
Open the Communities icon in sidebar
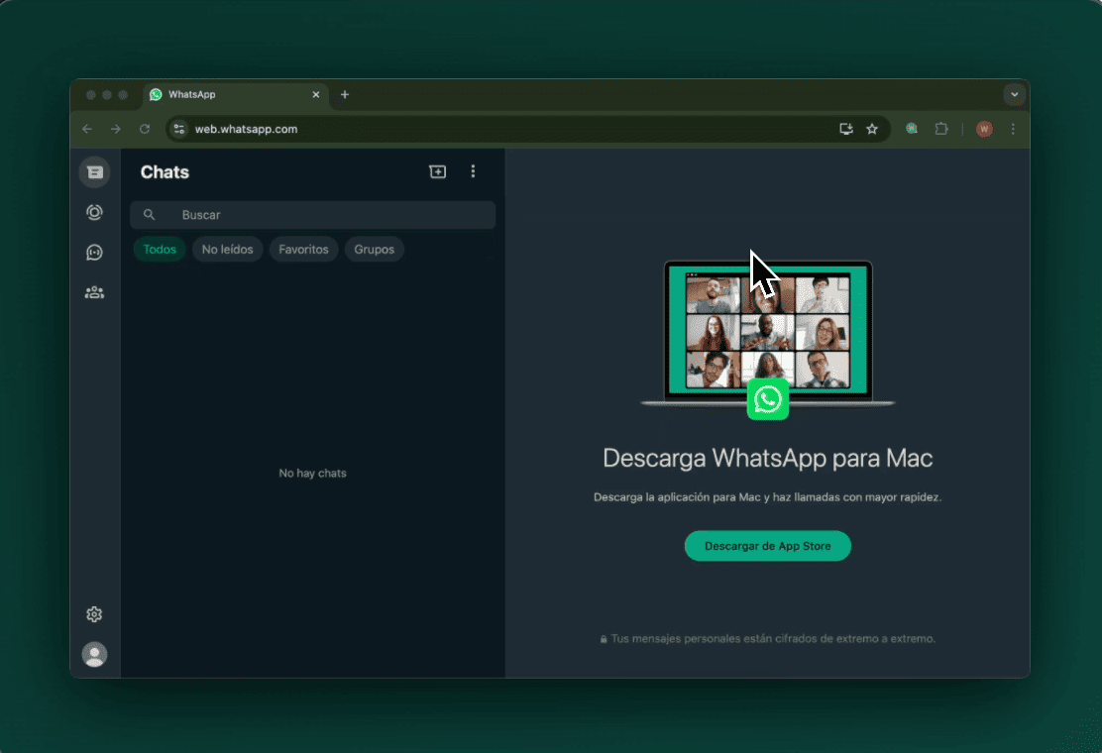94,292
